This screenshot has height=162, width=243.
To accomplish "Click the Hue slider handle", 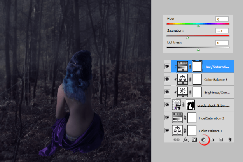I will click(x=198, y=26).
